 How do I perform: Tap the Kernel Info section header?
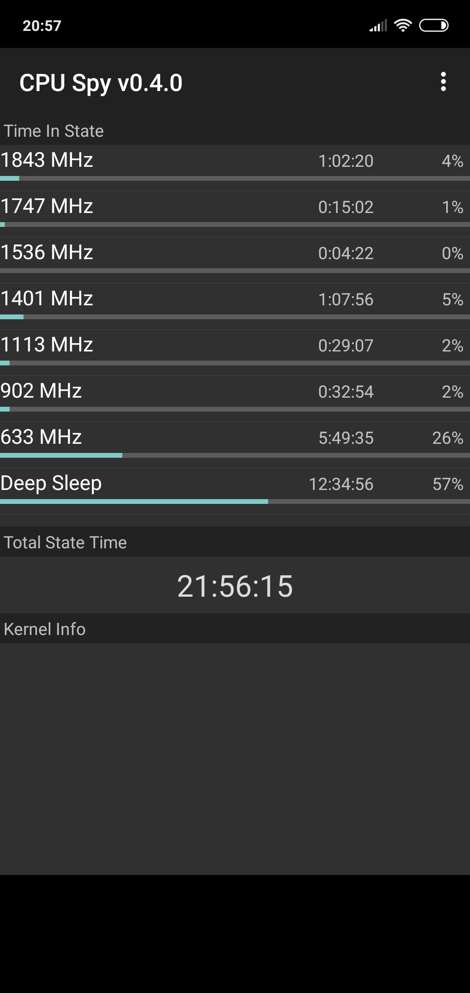[x=45, y=629]
